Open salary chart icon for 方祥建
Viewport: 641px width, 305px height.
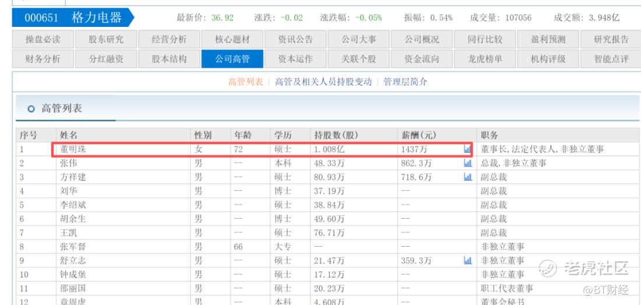pos(468,177)
